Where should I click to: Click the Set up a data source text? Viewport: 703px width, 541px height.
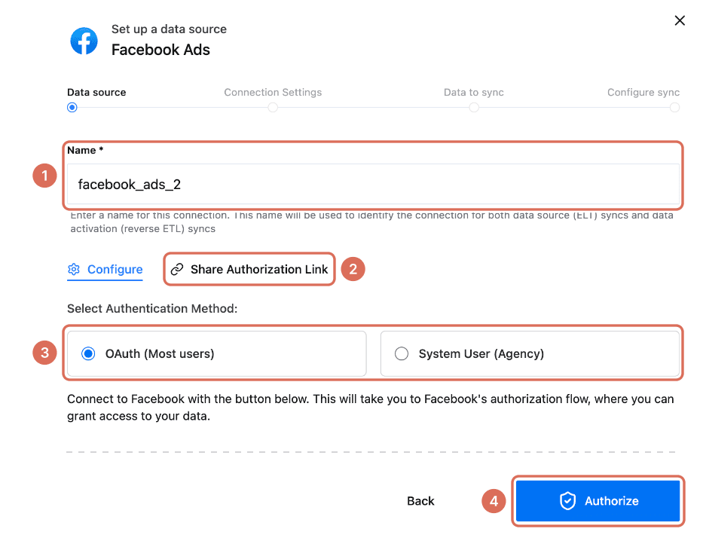click(x=169, y=29)
